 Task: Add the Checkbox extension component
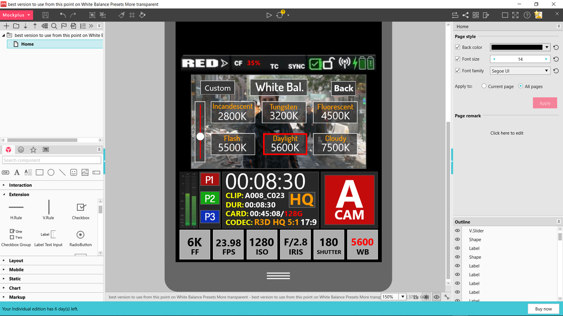coord(80,211)
